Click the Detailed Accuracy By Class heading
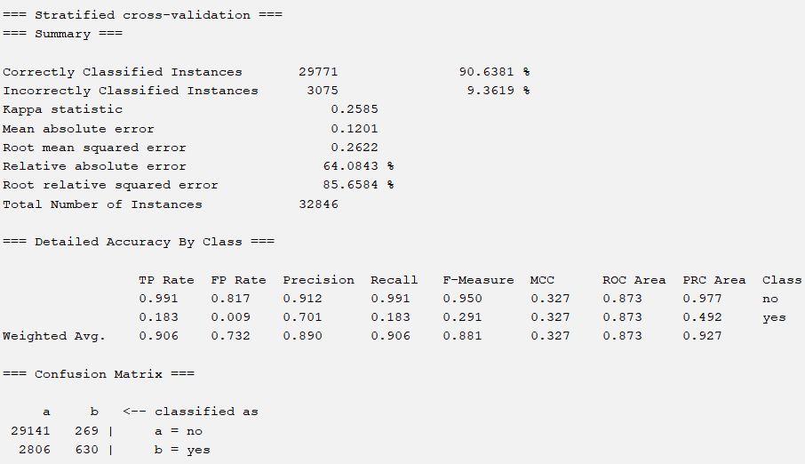 point(139,242)
